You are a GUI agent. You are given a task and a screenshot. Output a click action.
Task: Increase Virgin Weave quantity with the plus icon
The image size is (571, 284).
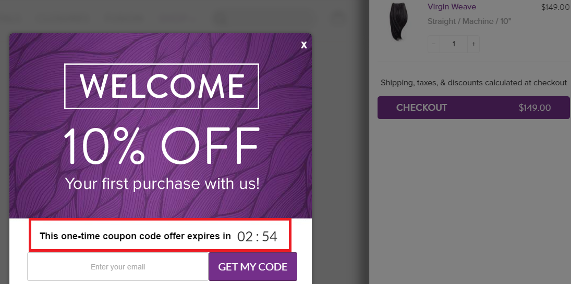(x=473, y=44)
